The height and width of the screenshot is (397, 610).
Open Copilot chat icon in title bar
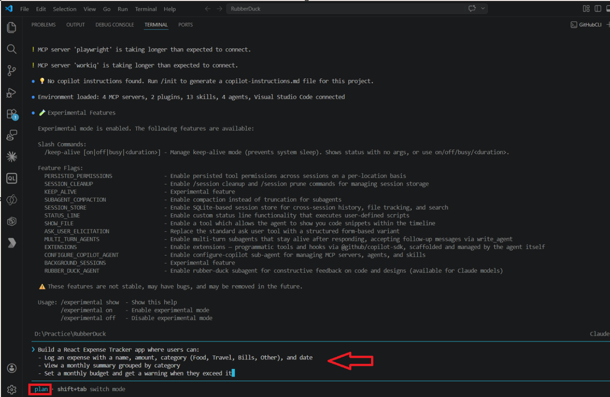pyautogui.click(x=472, y=9)
